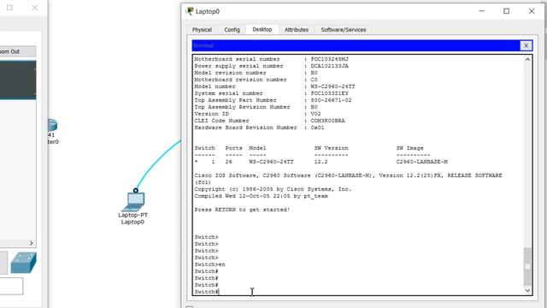Click the Motherboard serial number line
The height and width of the screenshot is (308, 547).
[272, 59]
